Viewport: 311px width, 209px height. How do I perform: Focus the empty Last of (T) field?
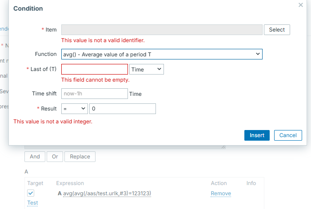click(x=94, y=69)
